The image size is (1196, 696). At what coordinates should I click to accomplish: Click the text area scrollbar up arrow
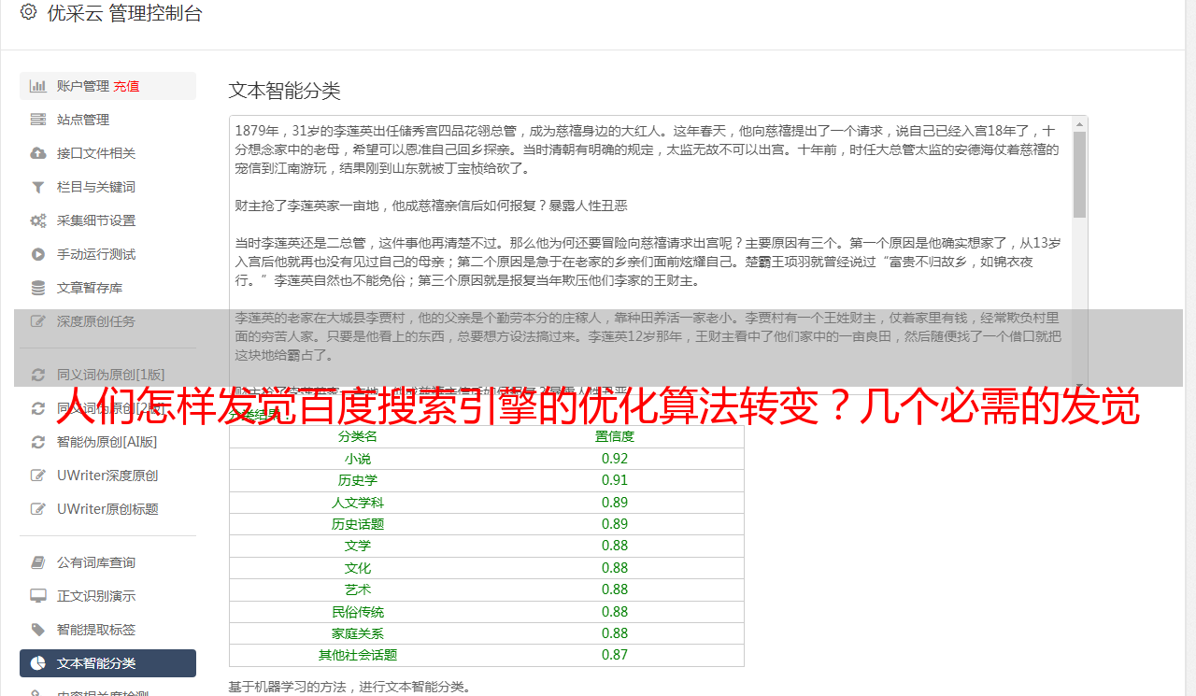1080,123
